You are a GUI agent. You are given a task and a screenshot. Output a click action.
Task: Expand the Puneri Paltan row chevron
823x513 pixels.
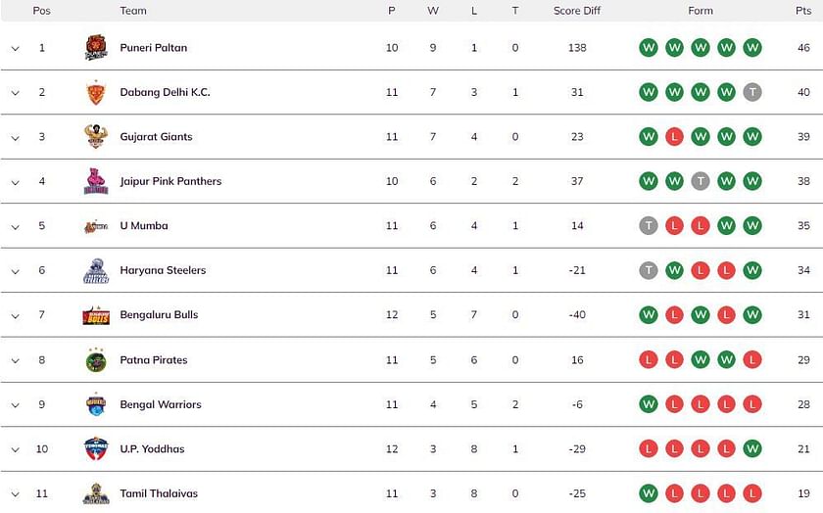point(16,48)
